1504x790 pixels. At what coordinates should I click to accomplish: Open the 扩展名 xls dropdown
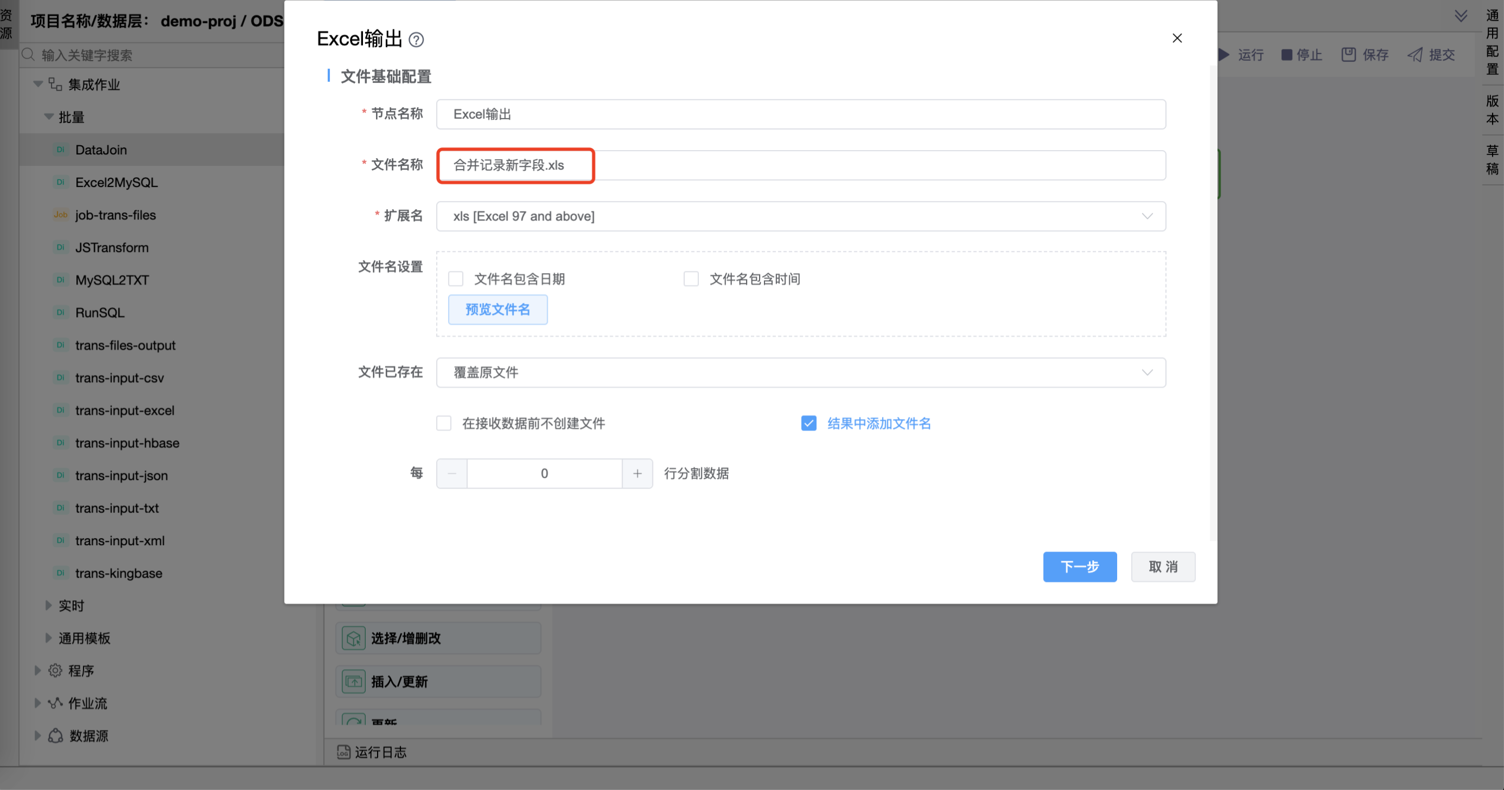[x=800, y=216]
